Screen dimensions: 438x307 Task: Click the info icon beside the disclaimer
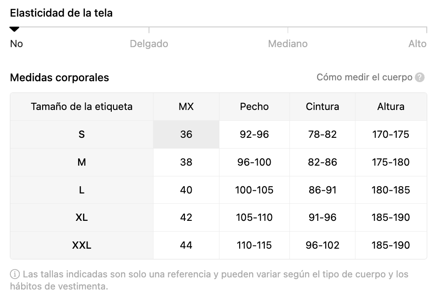tap(15, 274)
